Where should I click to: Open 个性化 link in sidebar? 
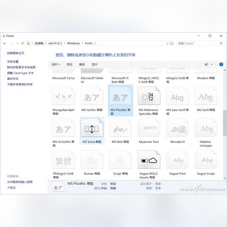tap(11, 188)
